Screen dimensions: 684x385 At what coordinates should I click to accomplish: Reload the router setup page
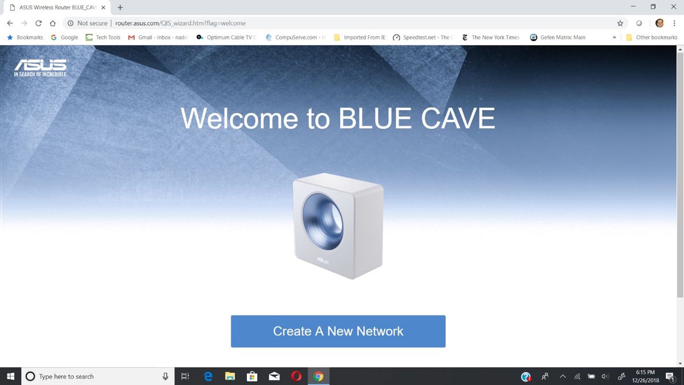click(x=38, y=23)
